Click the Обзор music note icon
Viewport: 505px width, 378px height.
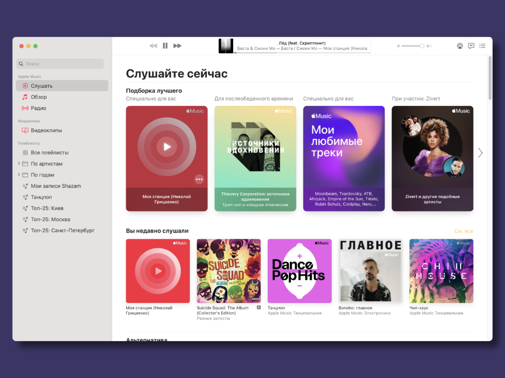[25, 97]
